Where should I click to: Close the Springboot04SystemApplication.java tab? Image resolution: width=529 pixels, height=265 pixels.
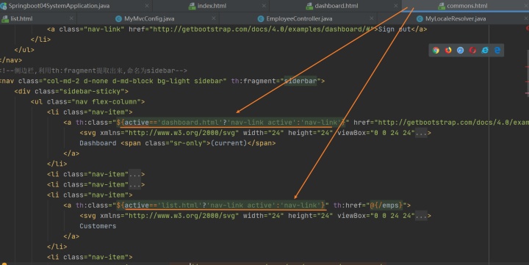tap(147, 6)
